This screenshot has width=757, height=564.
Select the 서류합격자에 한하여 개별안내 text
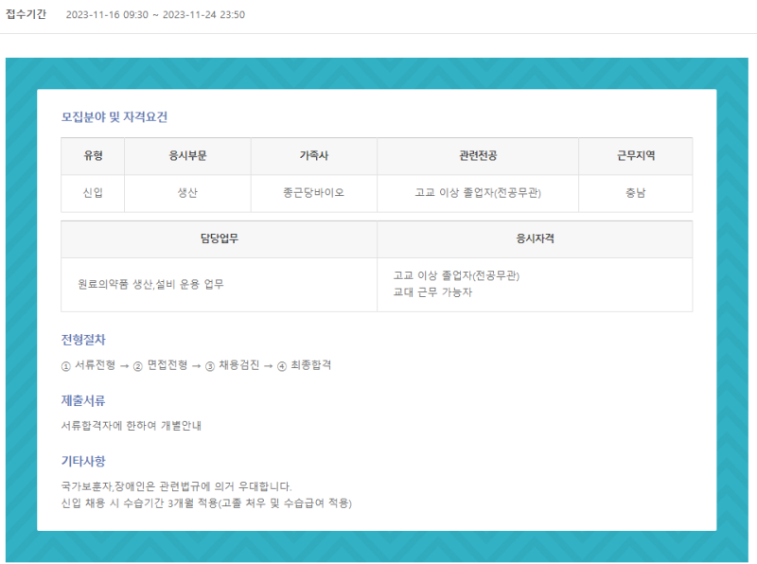coord(131,426)
